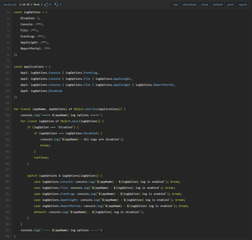Click the thumbs up like icon
Viewport: 252px width, 240px height.
(46, 4)
